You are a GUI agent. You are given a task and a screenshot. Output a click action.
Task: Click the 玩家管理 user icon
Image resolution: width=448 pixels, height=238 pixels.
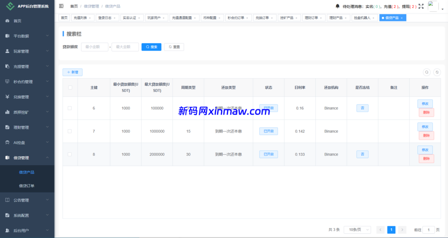7,51
